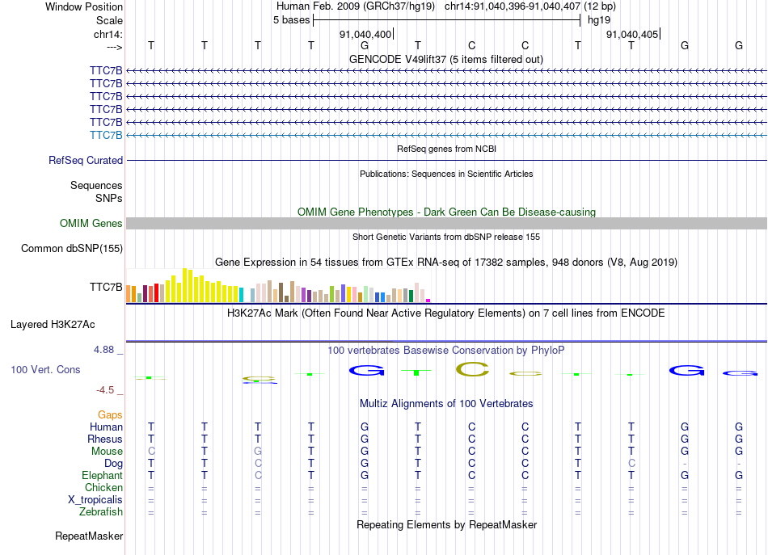
Task: Click the large olive C conservation logo
Action: (x=472, y=369)
